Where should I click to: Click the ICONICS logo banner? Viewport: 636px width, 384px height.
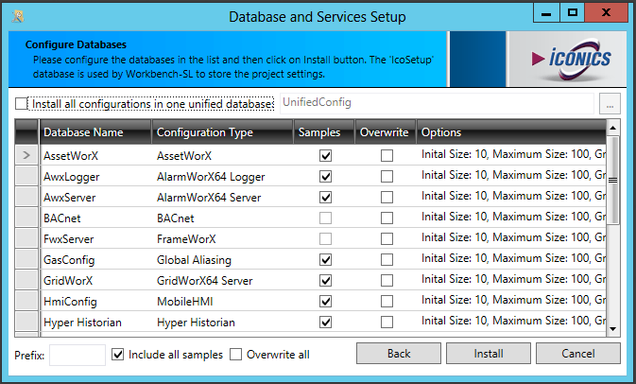[x=570, y=59]
